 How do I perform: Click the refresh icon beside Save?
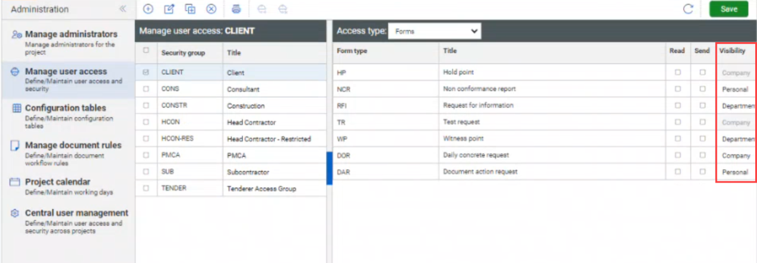688,9
